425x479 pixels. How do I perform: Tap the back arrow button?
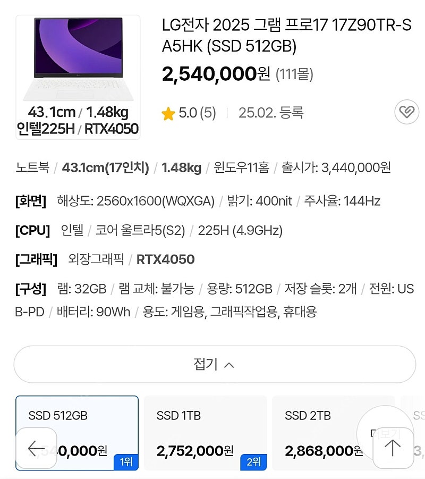point(36,448)
